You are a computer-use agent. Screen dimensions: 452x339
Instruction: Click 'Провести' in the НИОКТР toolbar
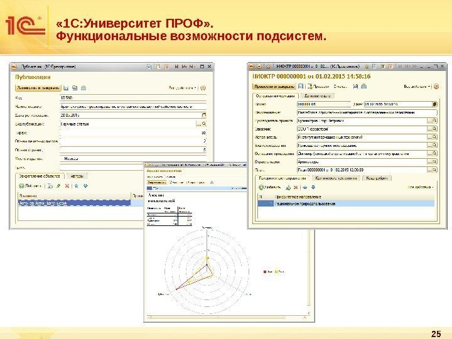[318, 86]
